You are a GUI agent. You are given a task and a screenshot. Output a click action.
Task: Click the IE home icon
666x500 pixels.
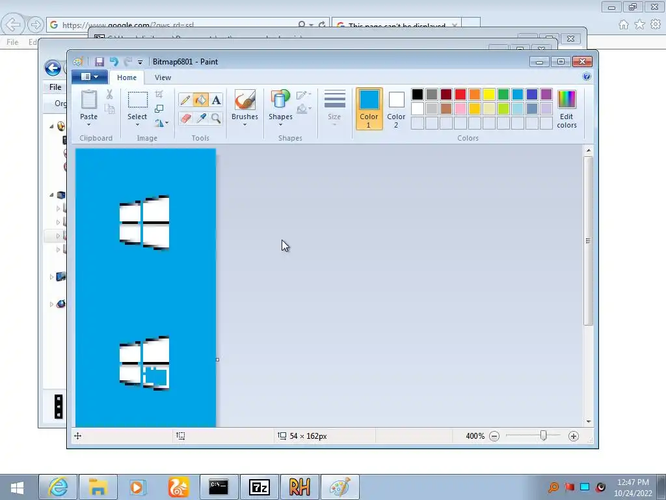click(624, 25)
